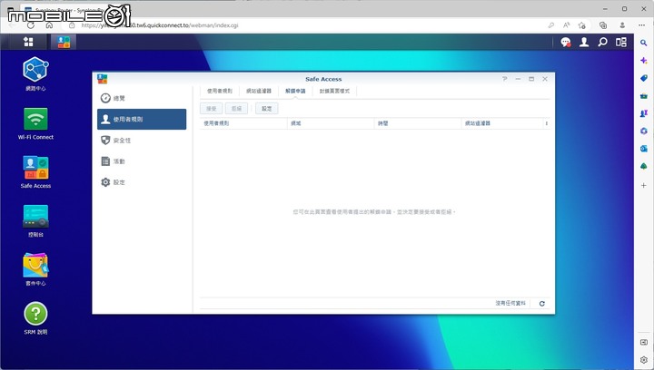Open the table column options menu
The height and width of the screenshot is (370, 654).
(x=547, y=123)
